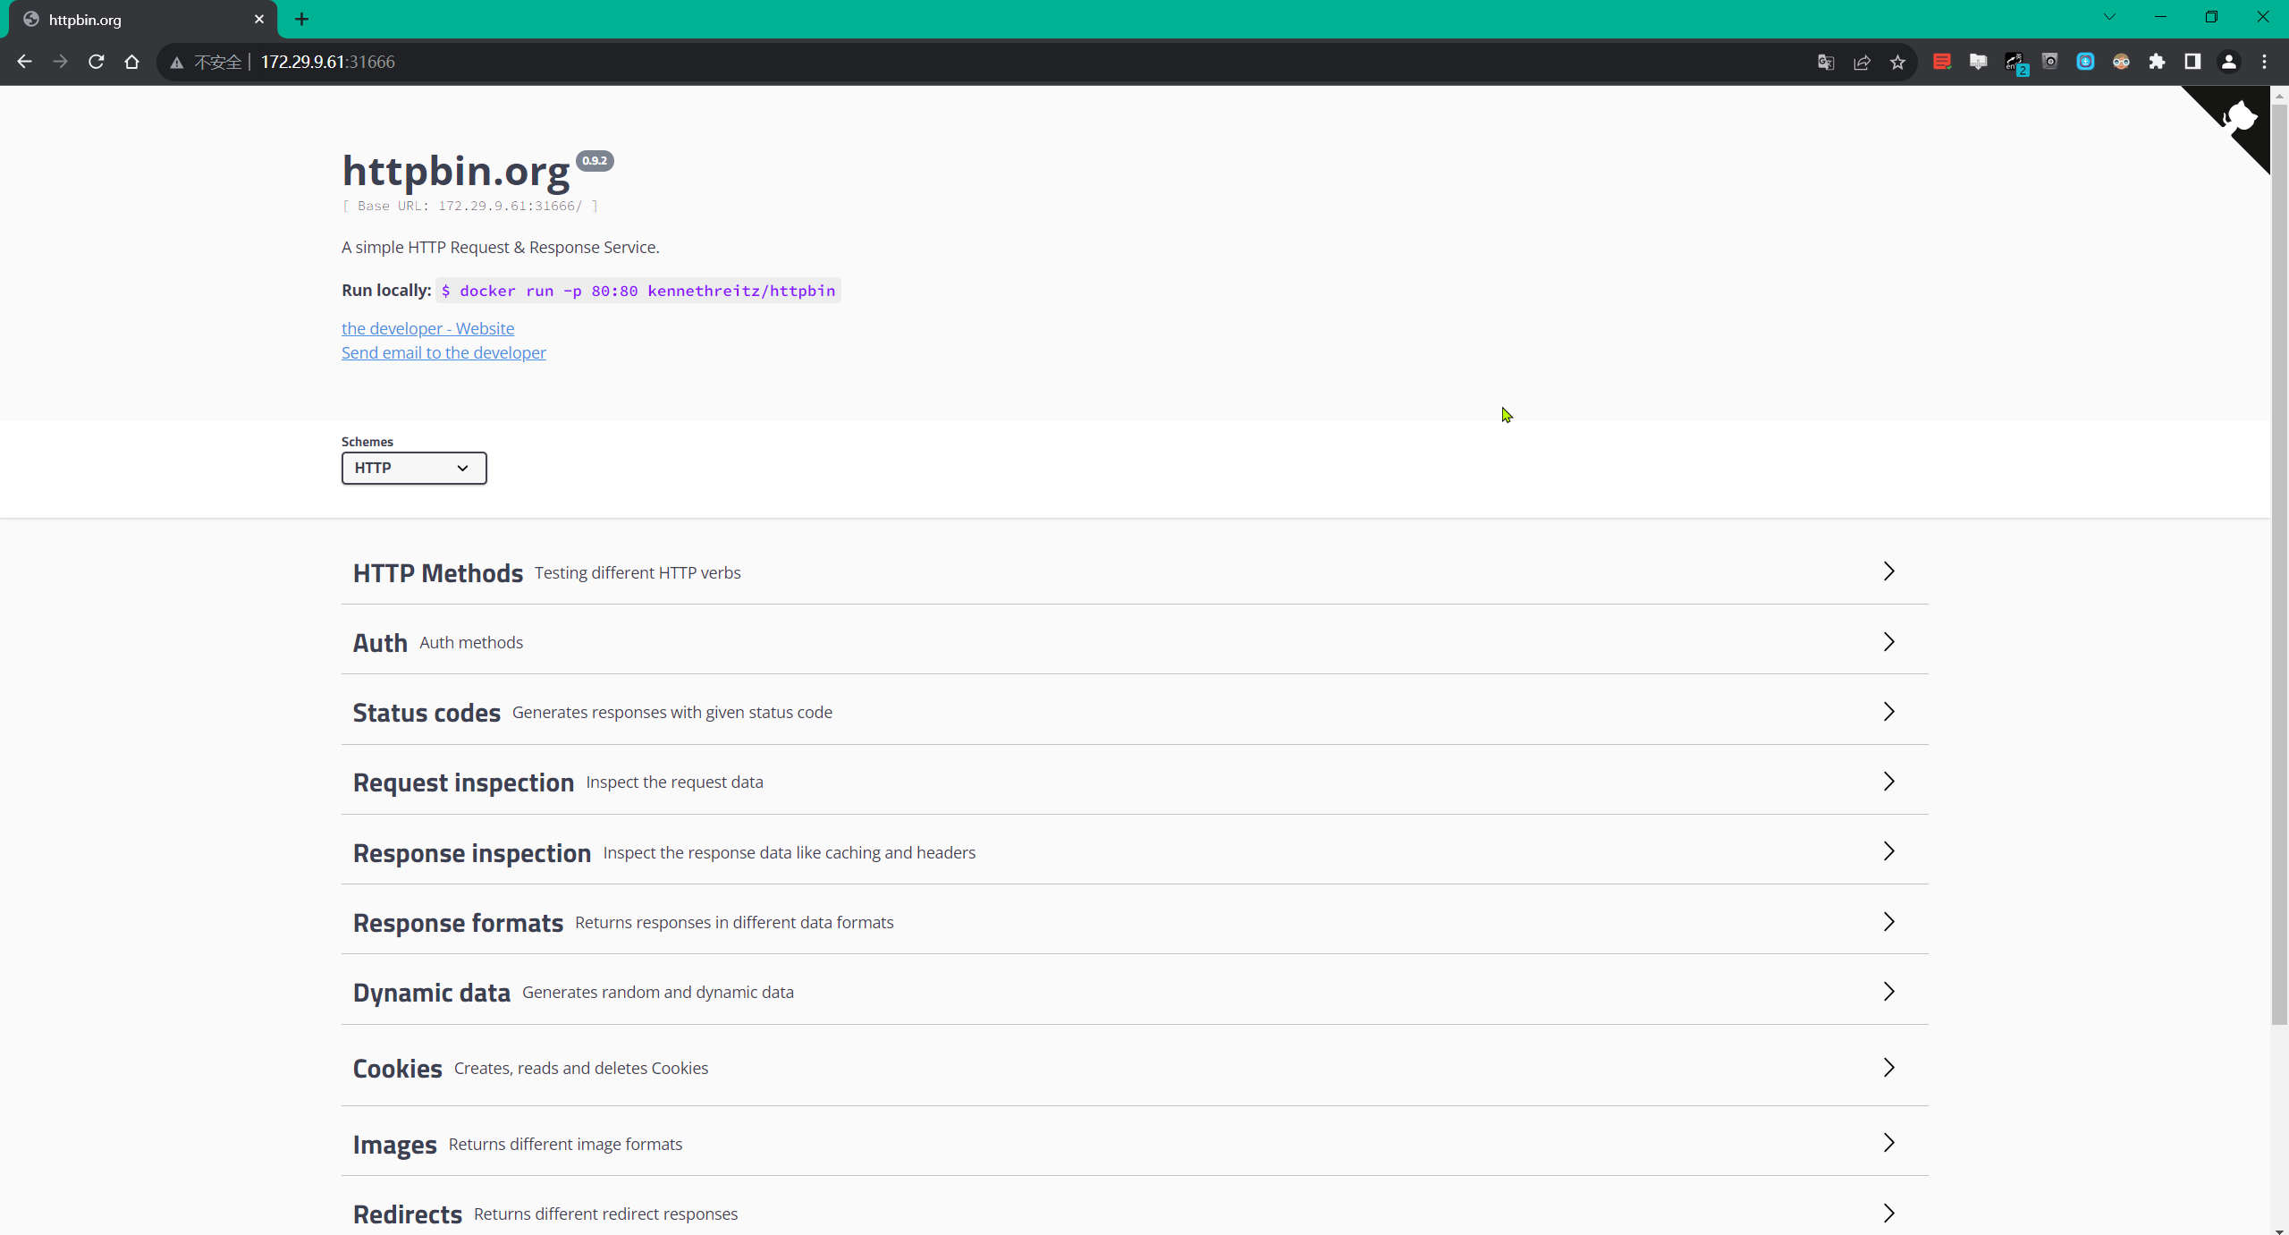Click the tab search chevron

2109,17
